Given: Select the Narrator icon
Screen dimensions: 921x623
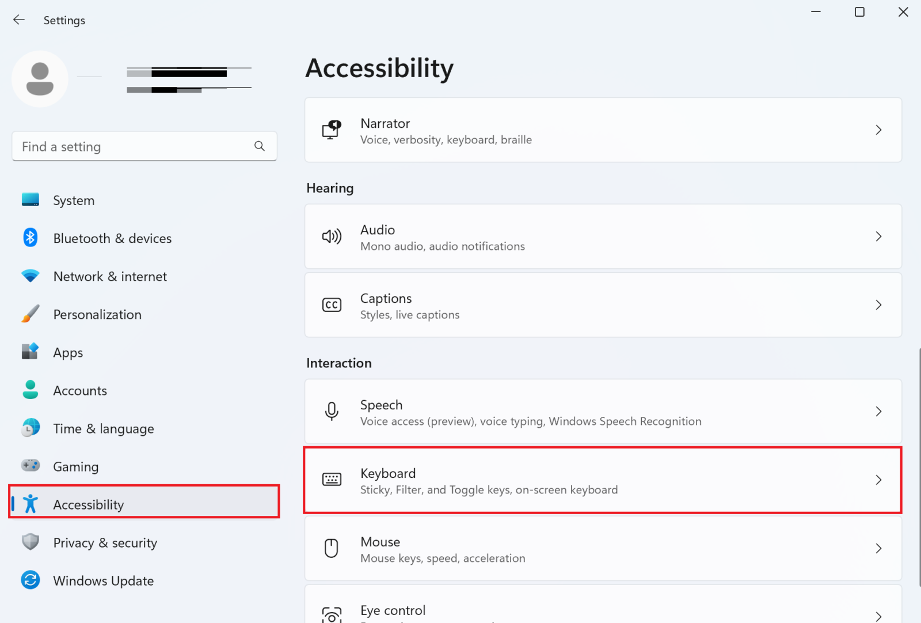Looking at the screenshot, I should [x=332, y=130].
